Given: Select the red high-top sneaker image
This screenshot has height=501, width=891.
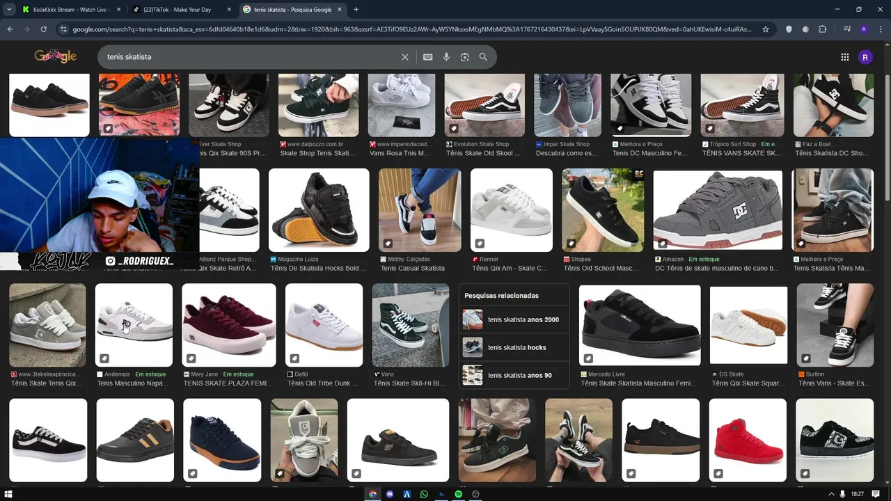Looking at the screenshot, I should [x=748, y=440].
